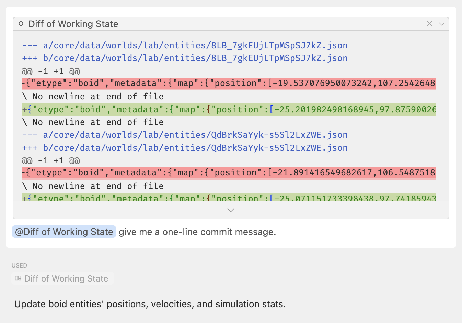Select the @Diff of Working State mention chip
The height and width of the screenshot is (323, 462).
pos(63,232)
